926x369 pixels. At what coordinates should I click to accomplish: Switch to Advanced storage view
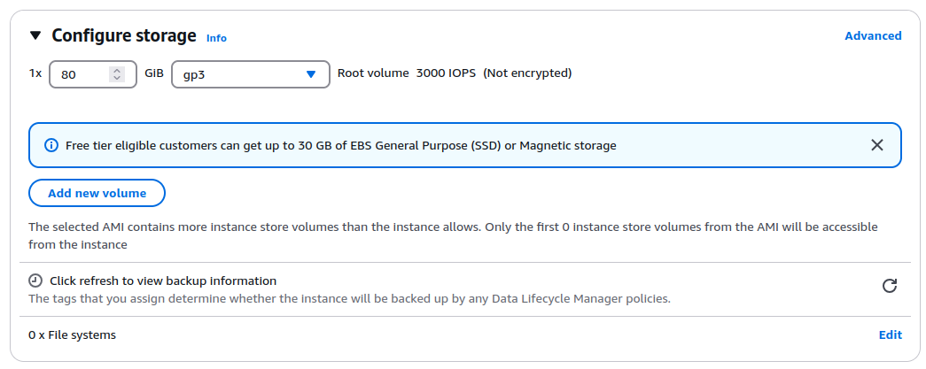click(873, 36)
